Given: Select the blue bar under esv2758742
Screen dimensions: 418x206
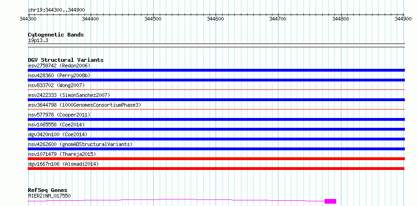Looking at the screenshot, I should pyautogui.click(x=216, y=70).
